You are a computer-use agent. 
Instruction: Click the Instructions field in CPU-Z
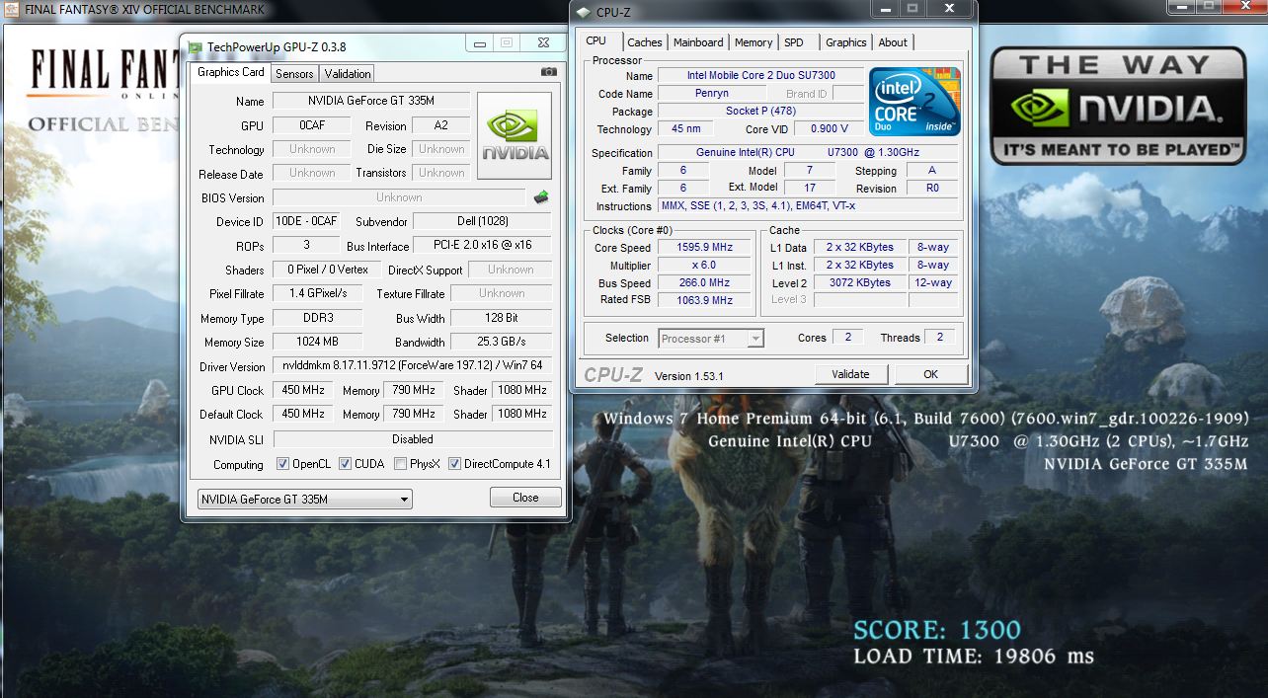pos(809,206)
